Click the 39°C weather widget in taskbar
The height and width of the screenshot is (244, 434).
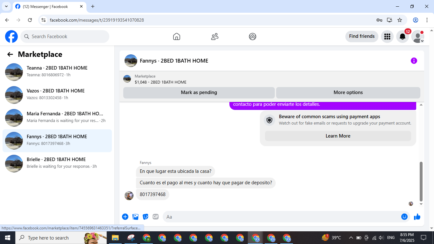[x=331, y=238]
